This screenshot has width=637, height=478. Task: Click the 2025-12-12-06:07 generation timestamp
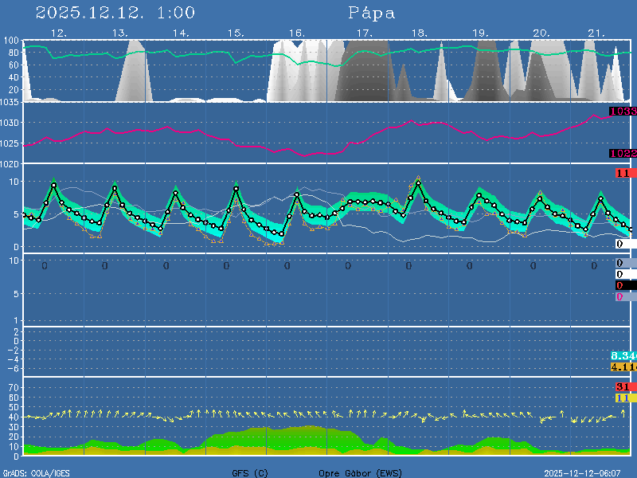tap(588, 473)
